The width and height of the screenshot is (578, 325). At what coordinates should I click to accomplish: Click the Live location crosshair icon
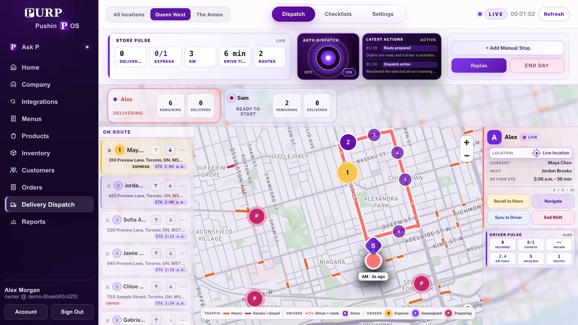536,153
